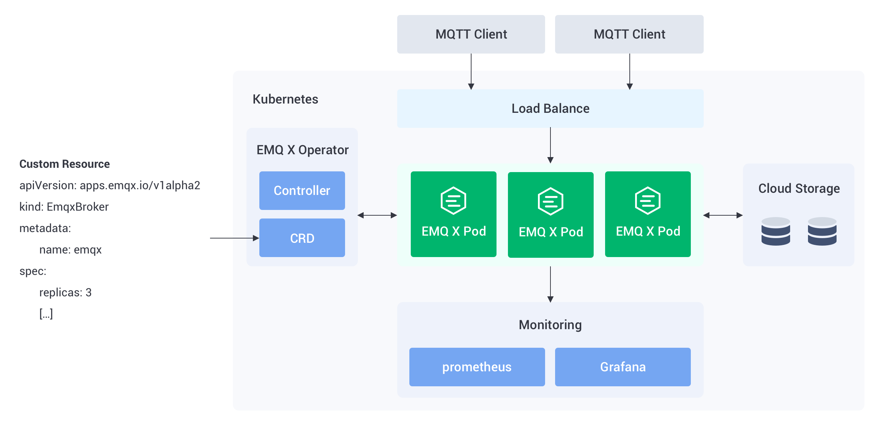Image resolution: width=878 pixels, height=427 pixels.
Task: Click the right MQTT Client box
Action: [x=629, y=34]
